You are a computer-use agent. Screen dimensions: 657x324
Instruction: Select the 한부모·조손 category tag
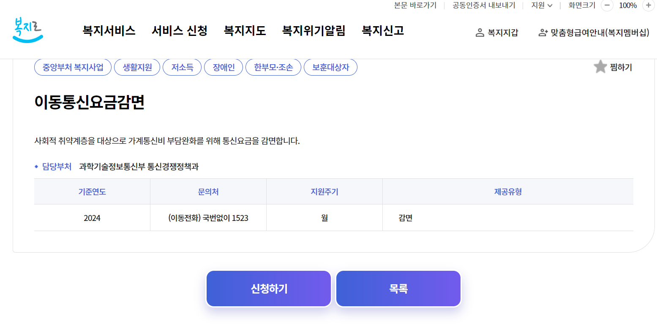point(273,67)
